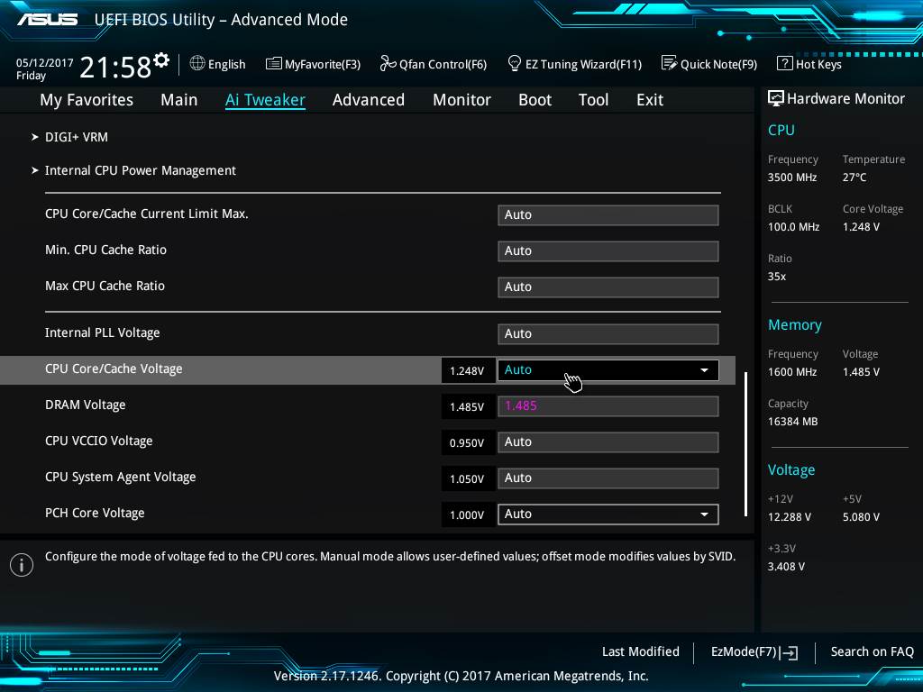Select the Ai Tweaker tab

coord(265,100)
